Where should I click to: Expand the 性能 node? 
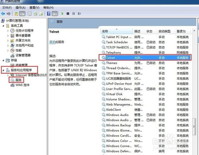pos(8,50)
